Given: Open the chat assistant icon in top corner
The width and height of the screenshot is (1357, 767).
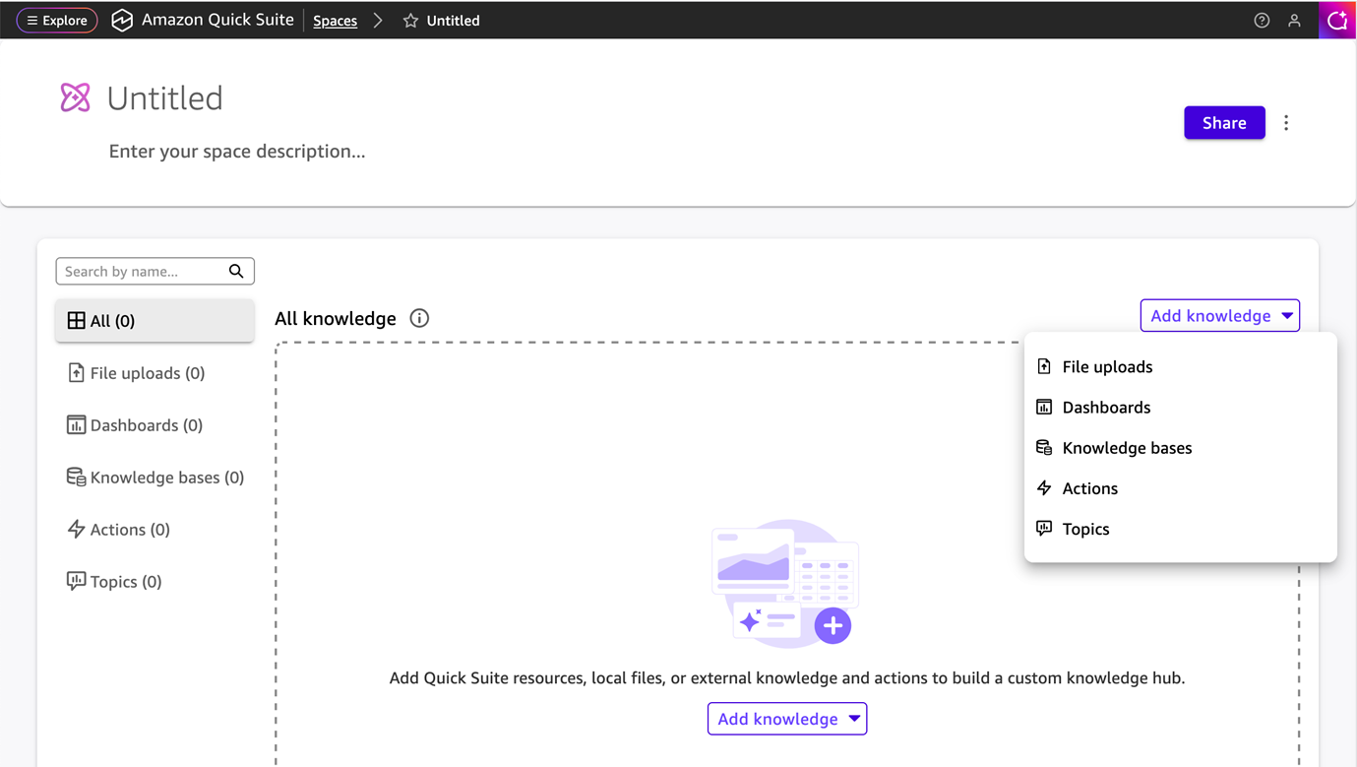Looking at the screenshot, I should point(1337,20).
